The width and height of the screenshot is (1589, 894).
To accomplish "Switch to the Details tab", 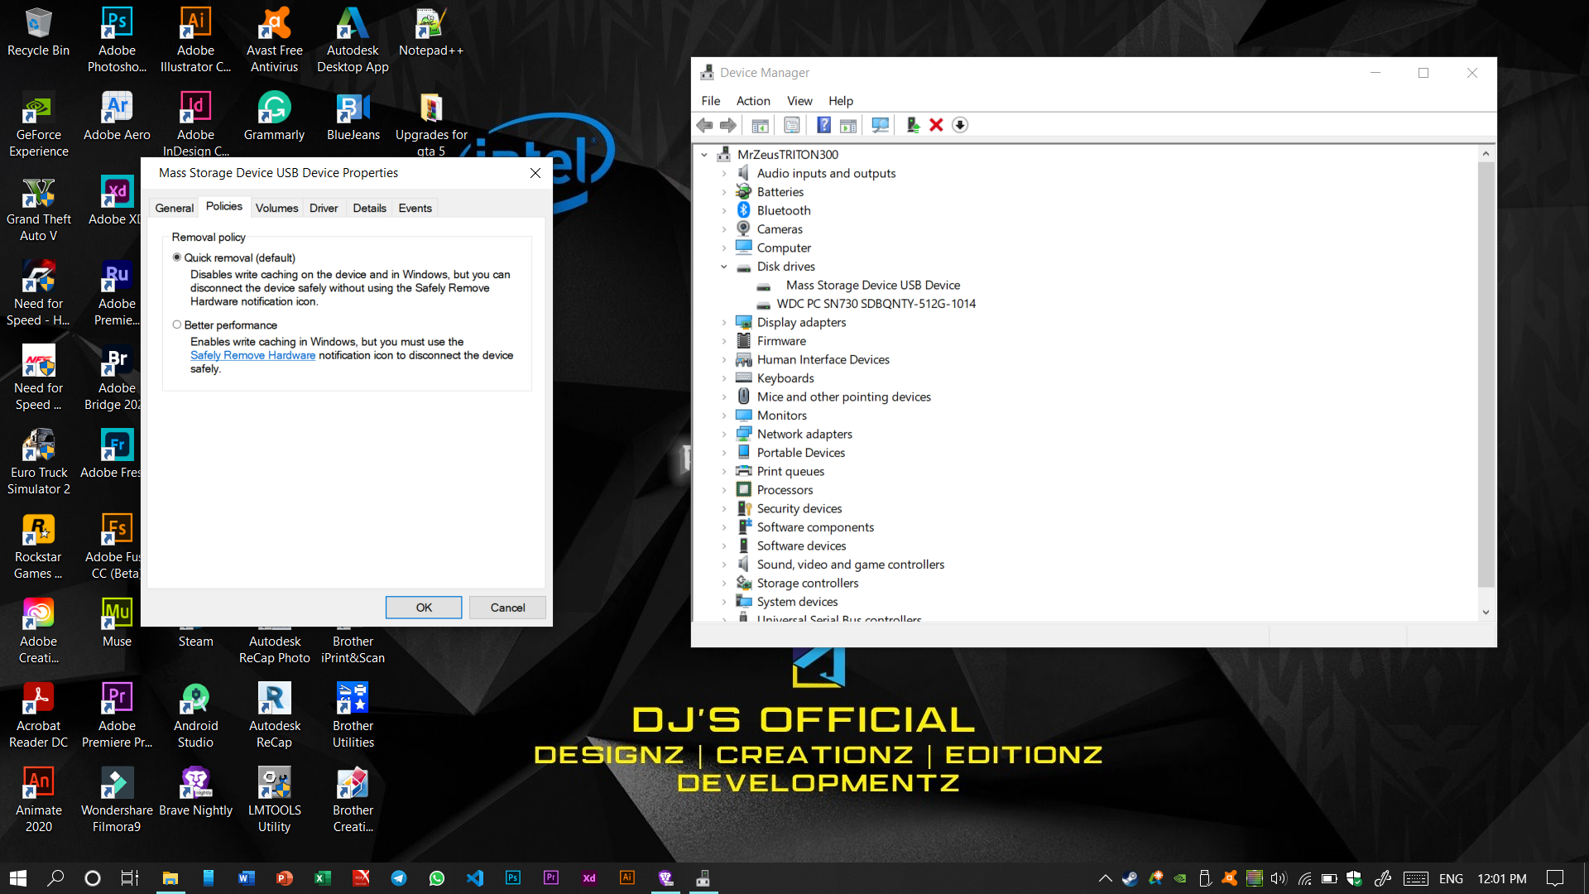I will [x=369, y=208].
